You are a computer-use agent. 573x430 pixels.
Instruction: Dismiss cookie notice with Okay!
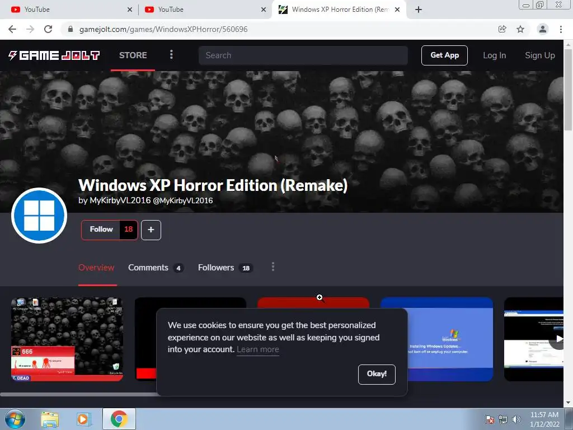[377, 374]
